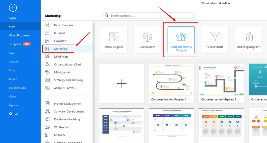This screenshot has width=267, height=143.
Task: Click the Flowchart category icon
Action: 47,41
